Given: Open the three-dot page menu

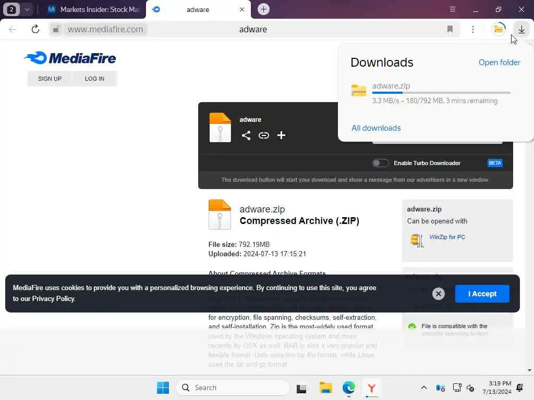Looking at the screenshot, I should pyautogui.click(x=472, y=29).
